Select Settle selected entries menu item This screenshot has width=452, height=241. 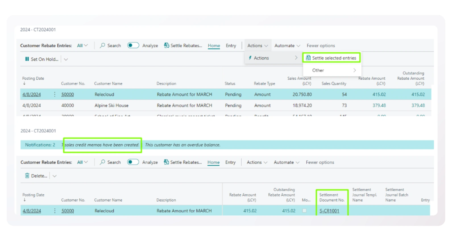click(331, 58)
